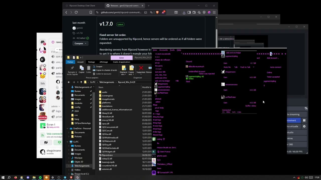Toggle Auto-connect option in Ripcord
The image size is (321, 180).
[275, 67]
